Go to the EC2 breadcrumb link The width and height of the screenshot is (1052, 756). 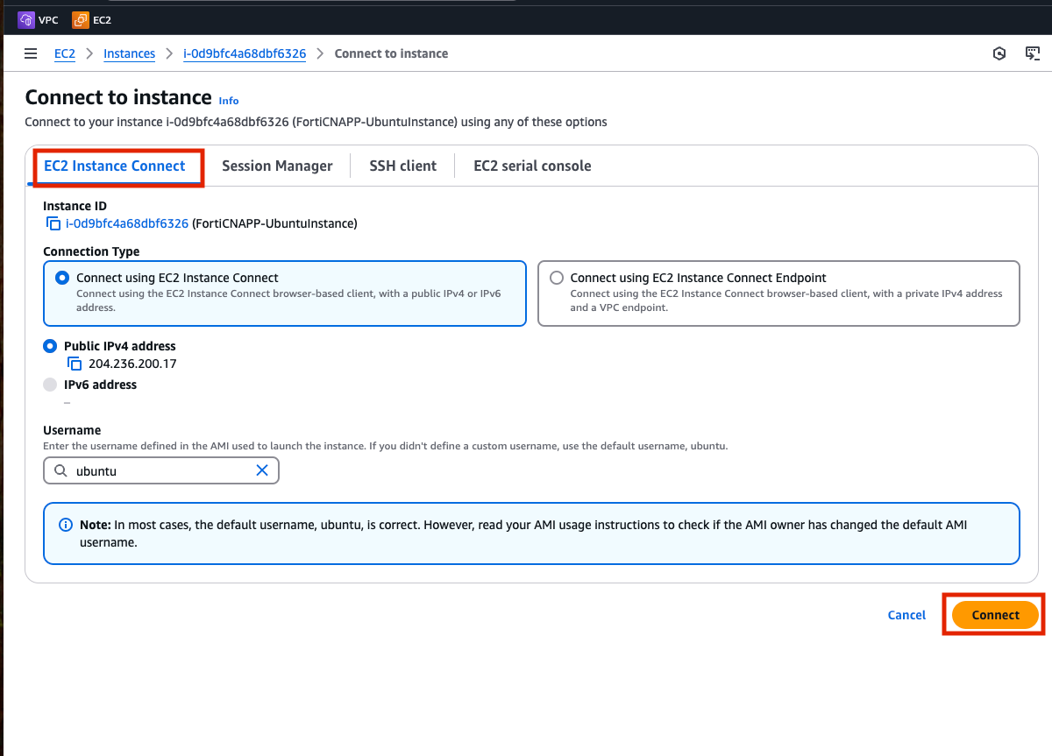click(x=65, y=53)
